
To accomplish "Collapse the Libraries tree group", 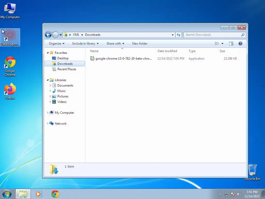I will tap(48, 80).
